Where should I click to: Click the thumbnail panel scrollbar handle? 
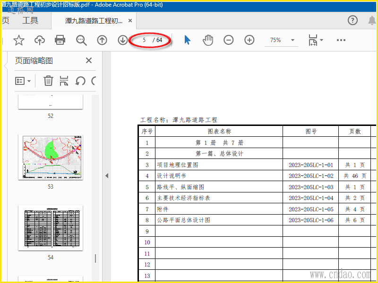tap(95, 258)
